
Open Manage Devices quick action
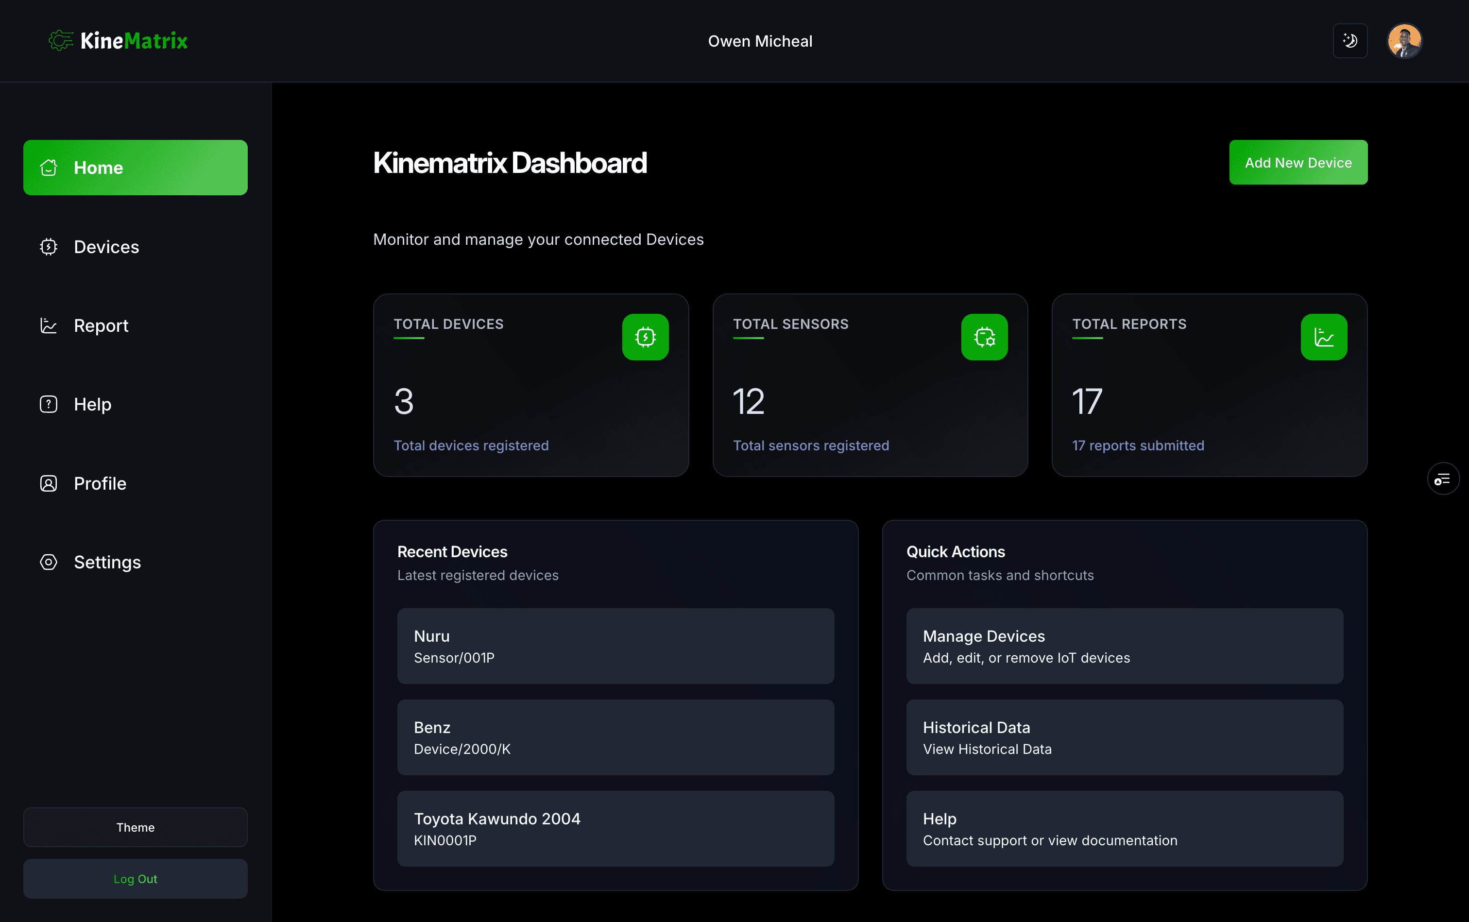[x=1124, y=646]
